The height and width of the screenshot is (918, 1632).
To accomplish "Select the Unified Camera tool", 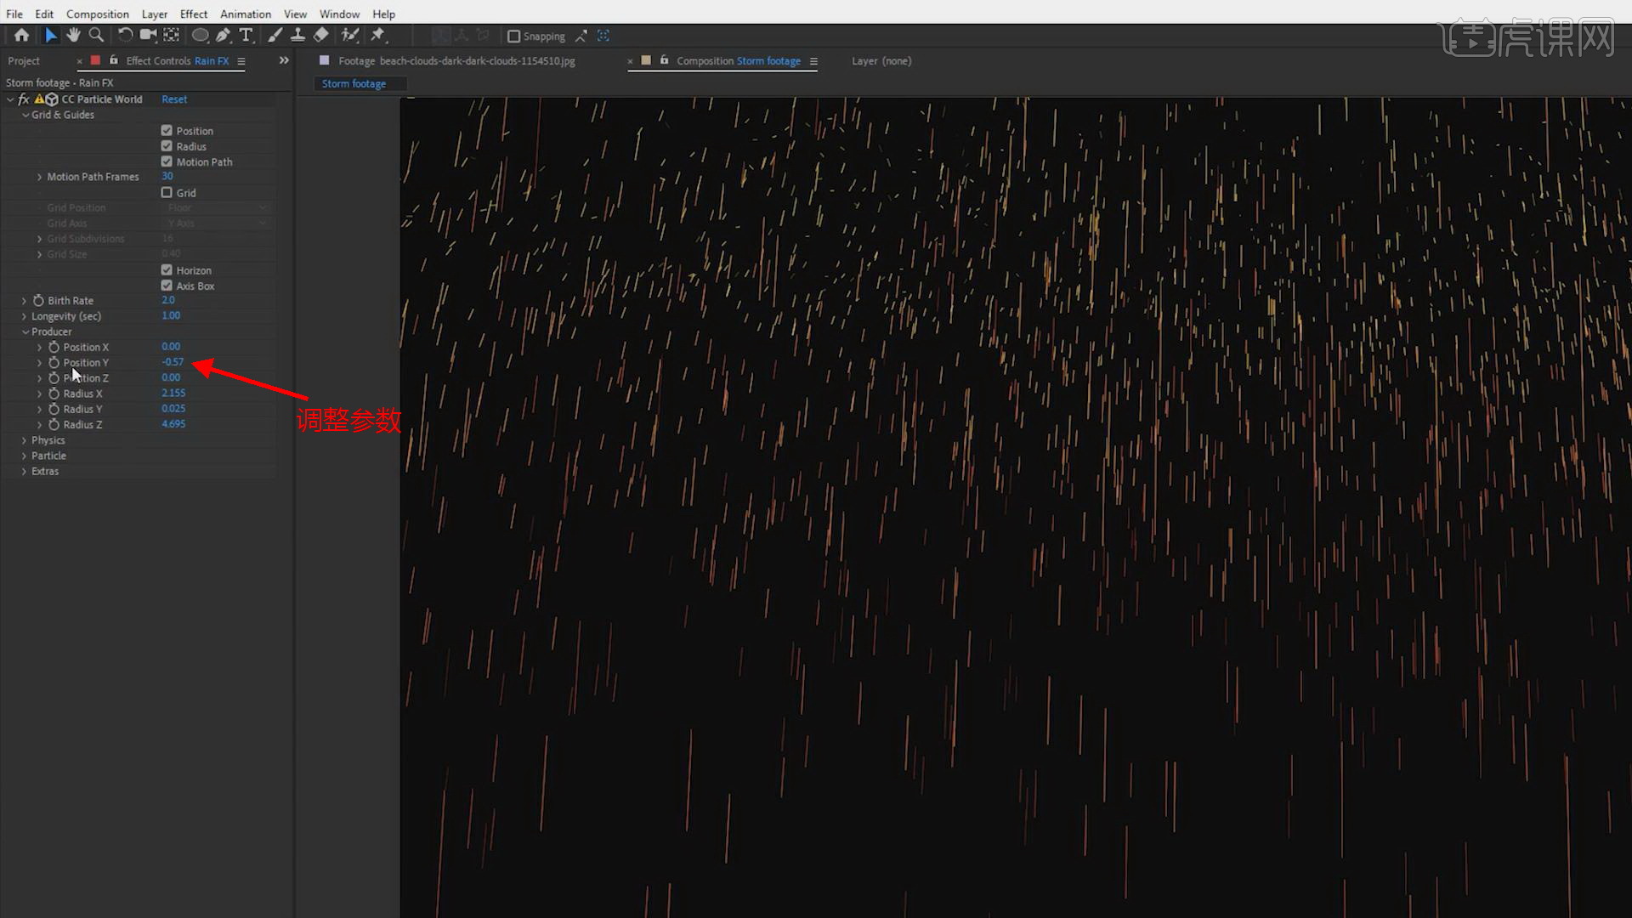I will pyautogui.click(x=148, y=35).
